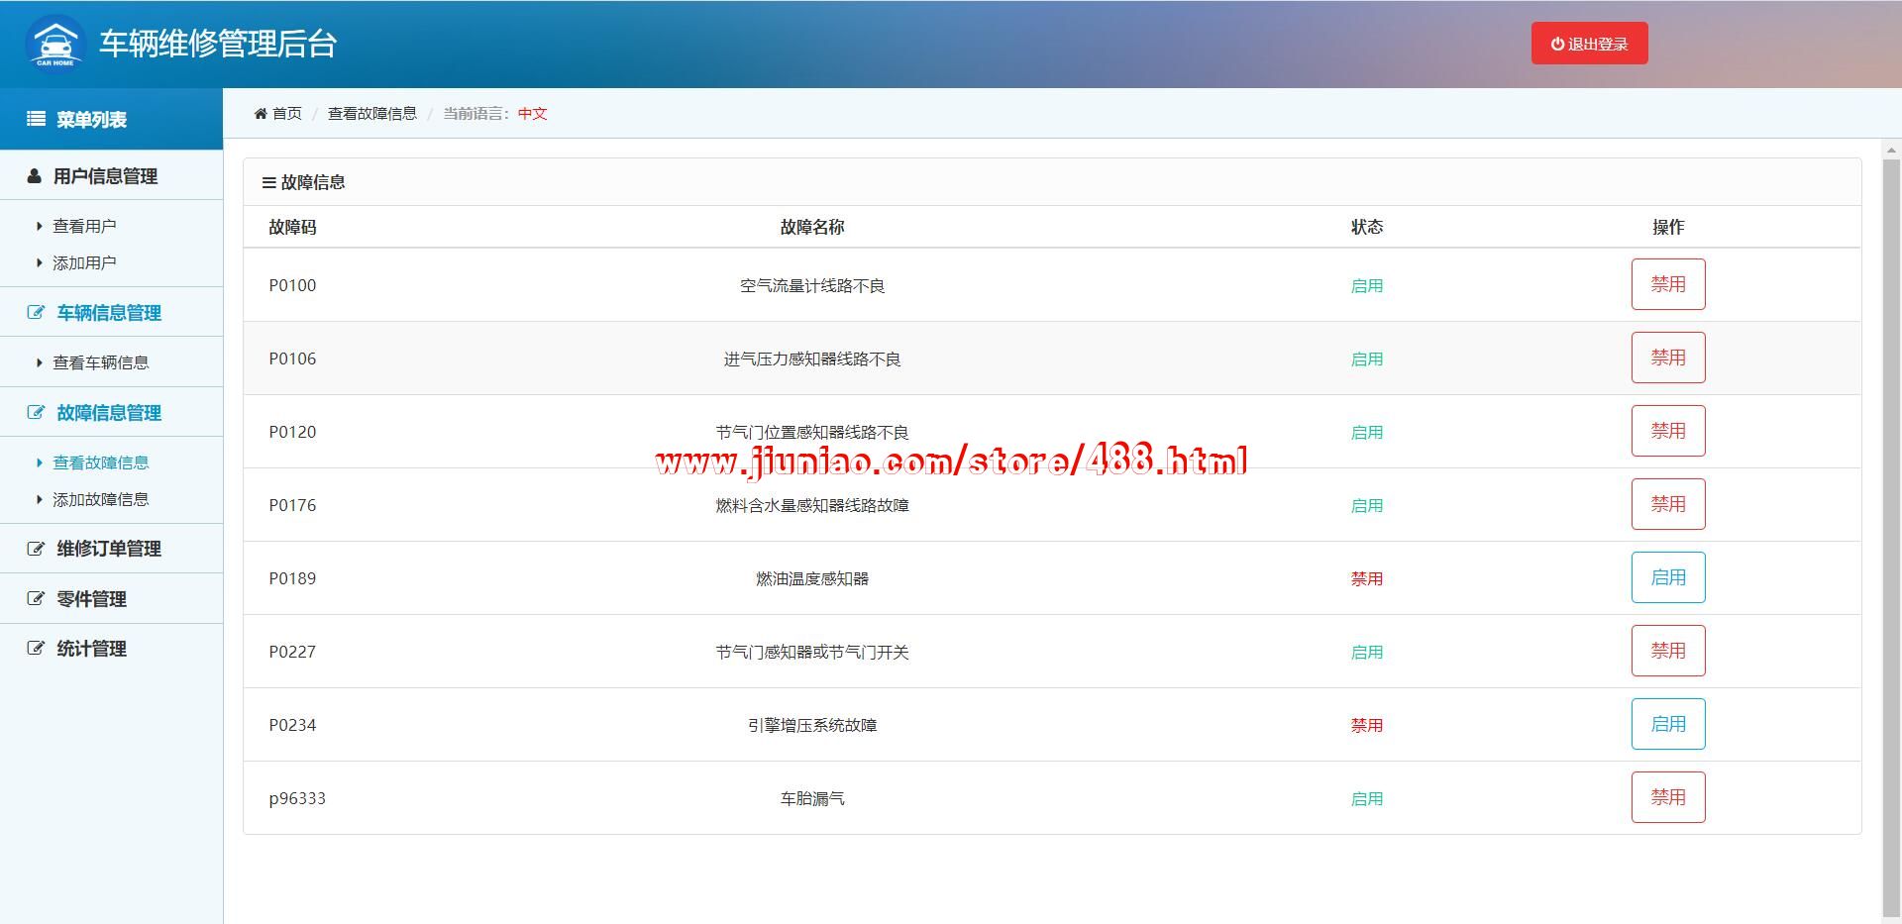Click the edit icon beside 维修订单管理
Image resolution: width=1902 pixels, height=924 pixels.
coord(36,549)
